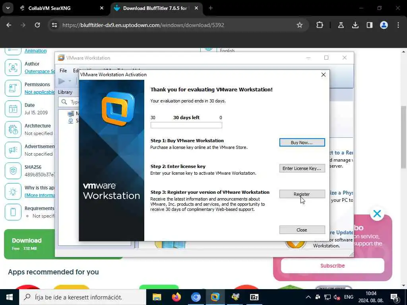Viewport: 407px width, 305px height.
Task: Switch to the Download BluffTitler 7.6.5 tab
Action: click(x=155, y=8)
